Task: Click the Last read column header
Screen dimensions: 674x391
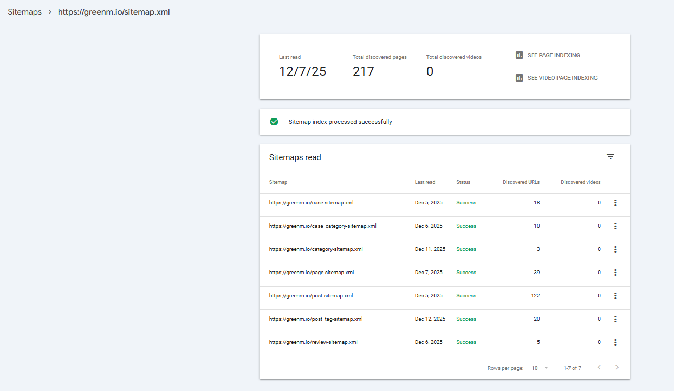Action: (425, 182)
